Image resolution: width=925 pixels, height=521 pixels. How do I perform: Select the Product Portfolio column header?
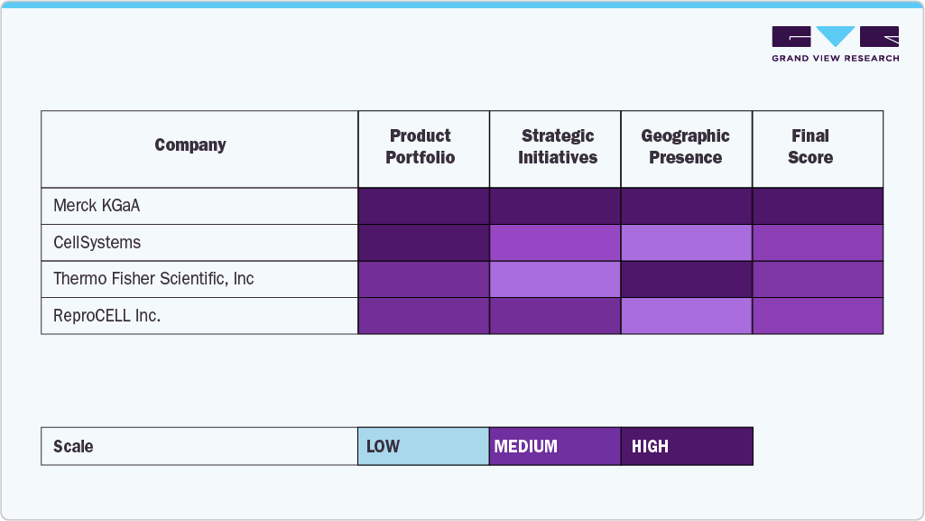pyautogui.click(x=421, y=147)
